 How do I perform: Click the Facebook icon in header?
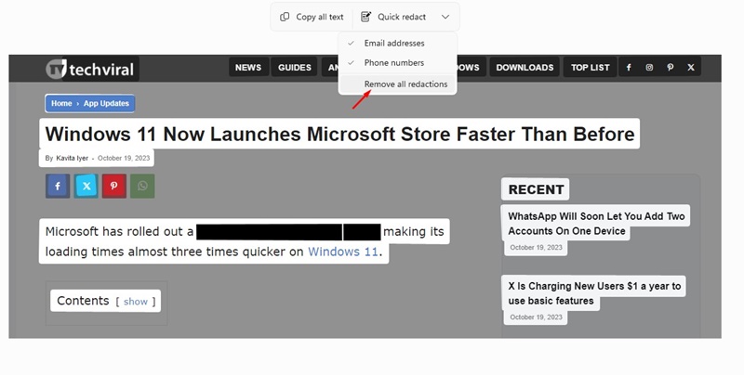tap(629, 67)
